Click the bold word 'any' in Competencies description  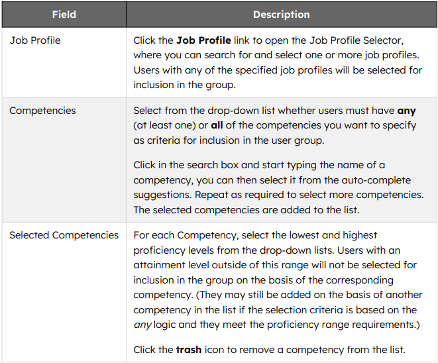(x=406, y=111)
